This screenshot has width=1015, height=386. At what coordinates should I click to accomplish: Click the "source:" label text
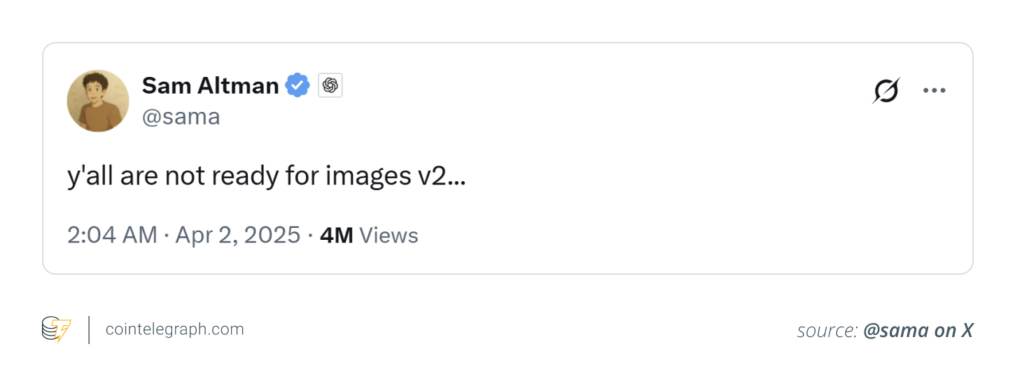point(827,331)
